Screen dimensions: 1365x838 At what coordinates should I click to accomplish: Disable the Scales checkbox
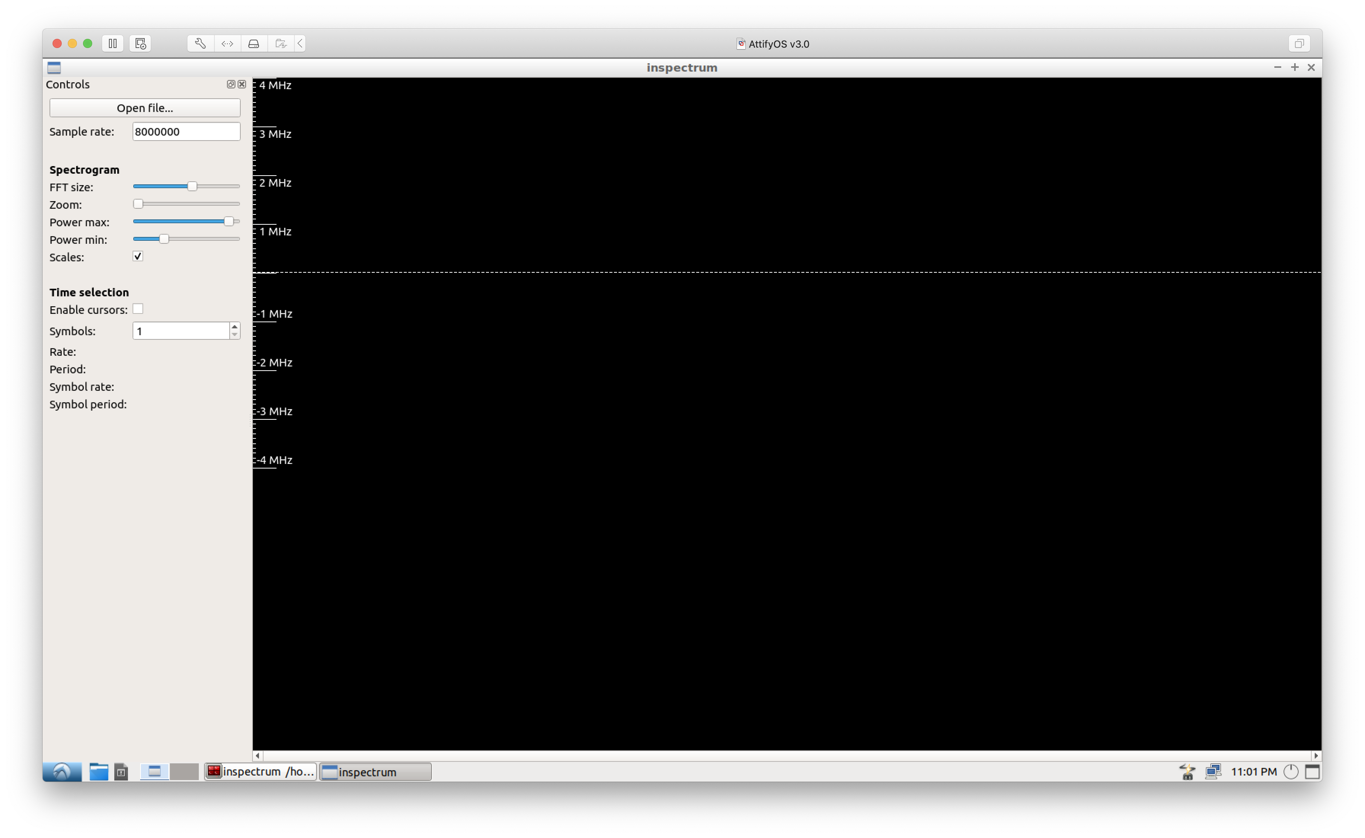click(138, 256)
